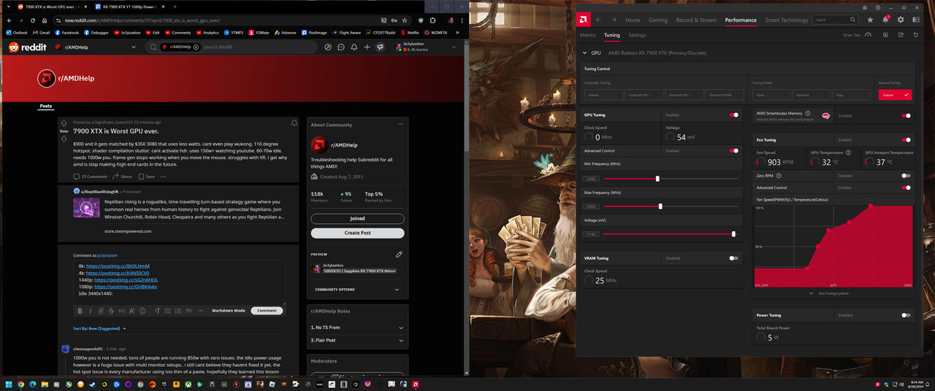Viewport: 935px width, 391px height.
Task: Apply italic formatting in comment editor
Action: (91, 311)
